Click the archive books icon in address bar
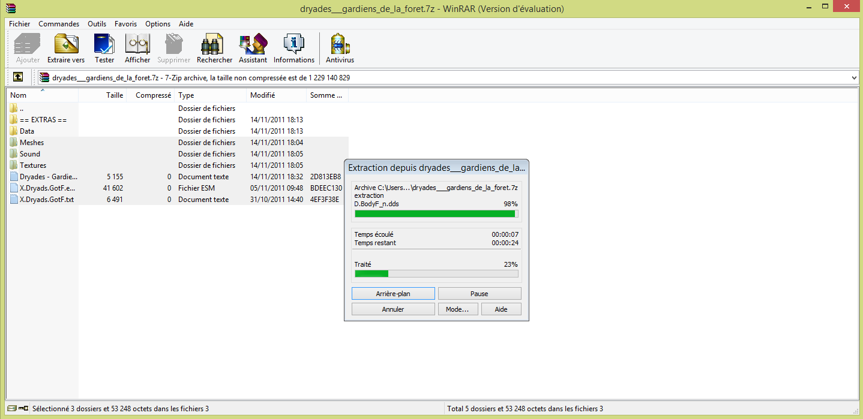 tap(44, 77)
